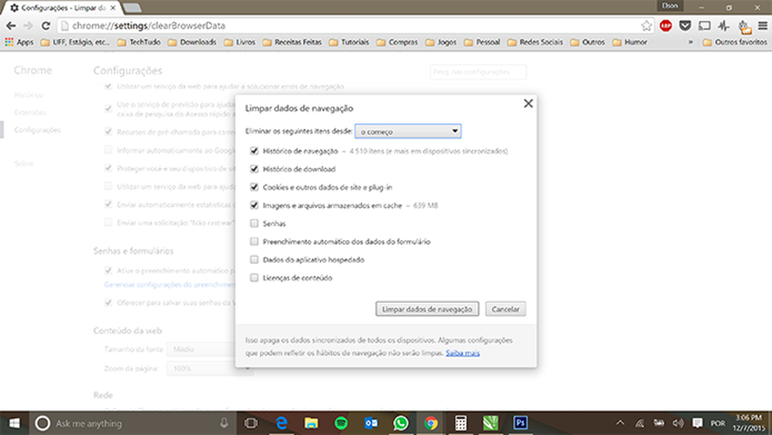Open the Apps shortcut in bookmarks bar

(19, 42)
